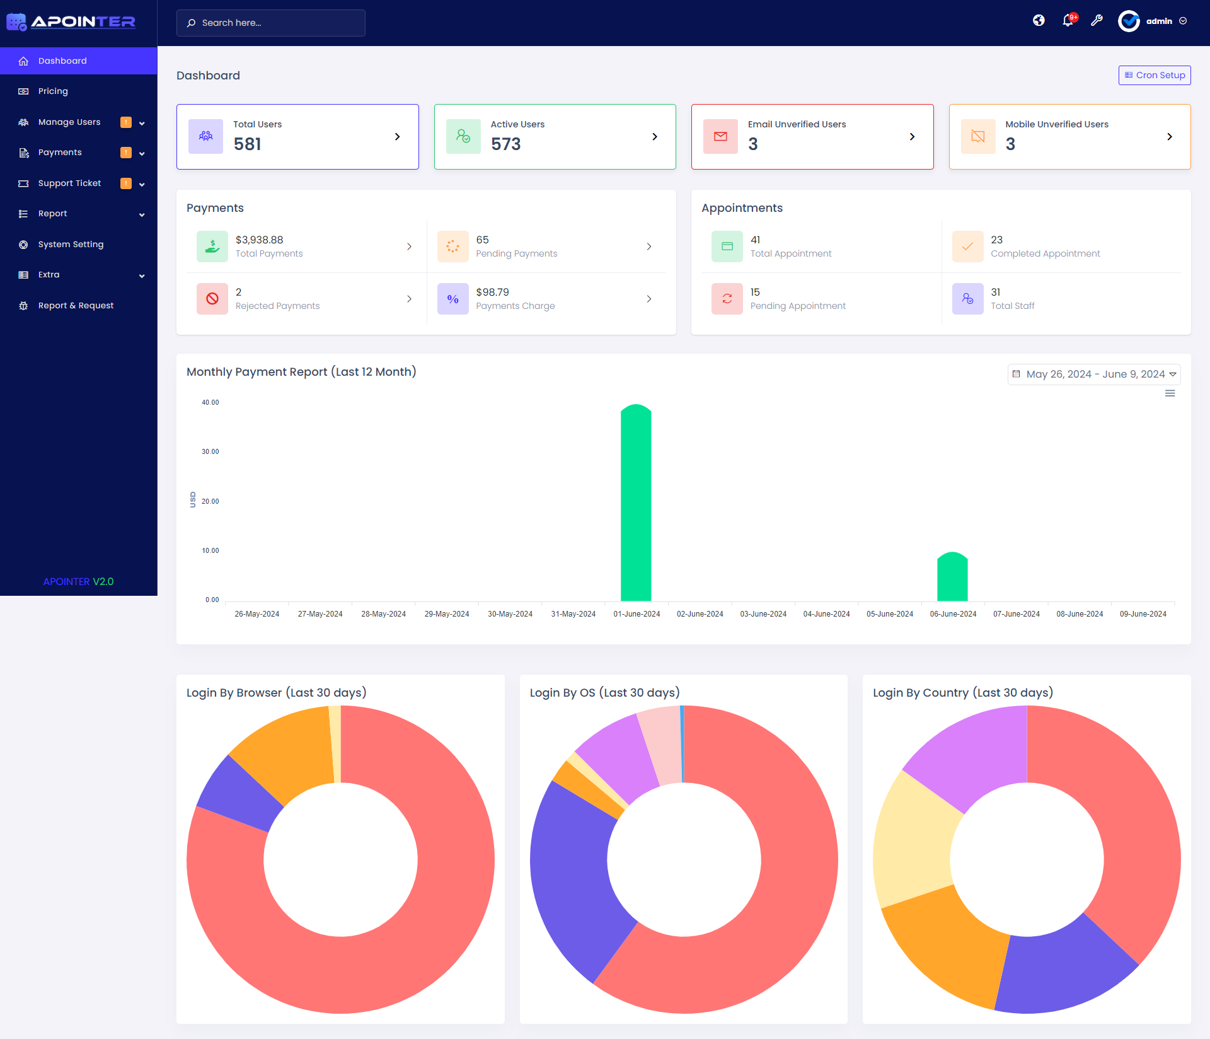Click the Pending Payments spinner icon
This screenshot has width=1210, height=1039.
tap(453, 247)
